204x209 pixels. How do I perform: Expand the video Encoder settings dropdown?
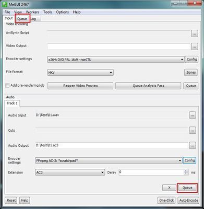coord(182,60)
